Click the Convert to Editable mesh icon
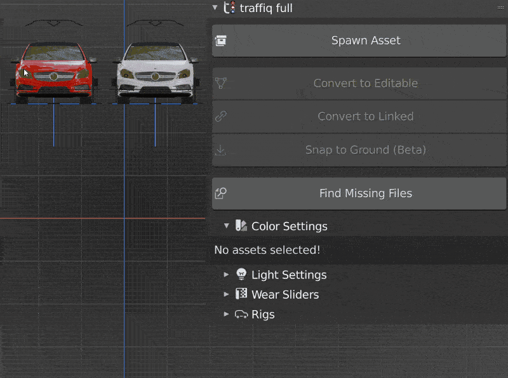The height and width of the screenshot is (378, 508). (x=220, y=83)
